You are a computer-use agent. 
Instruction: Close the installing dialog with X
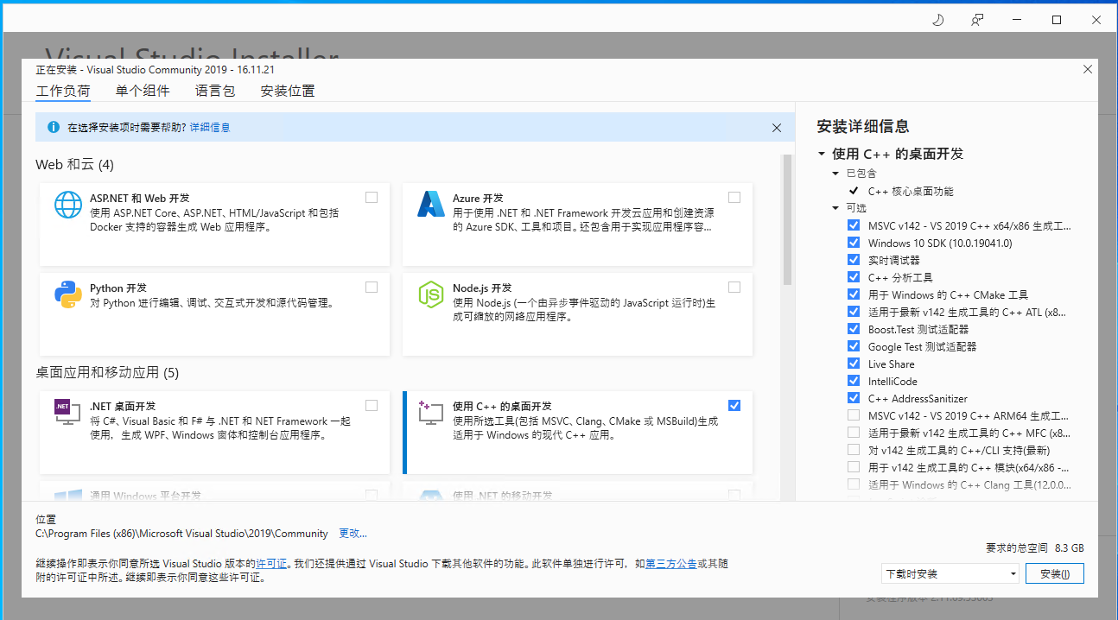[x=1087, y=69]
